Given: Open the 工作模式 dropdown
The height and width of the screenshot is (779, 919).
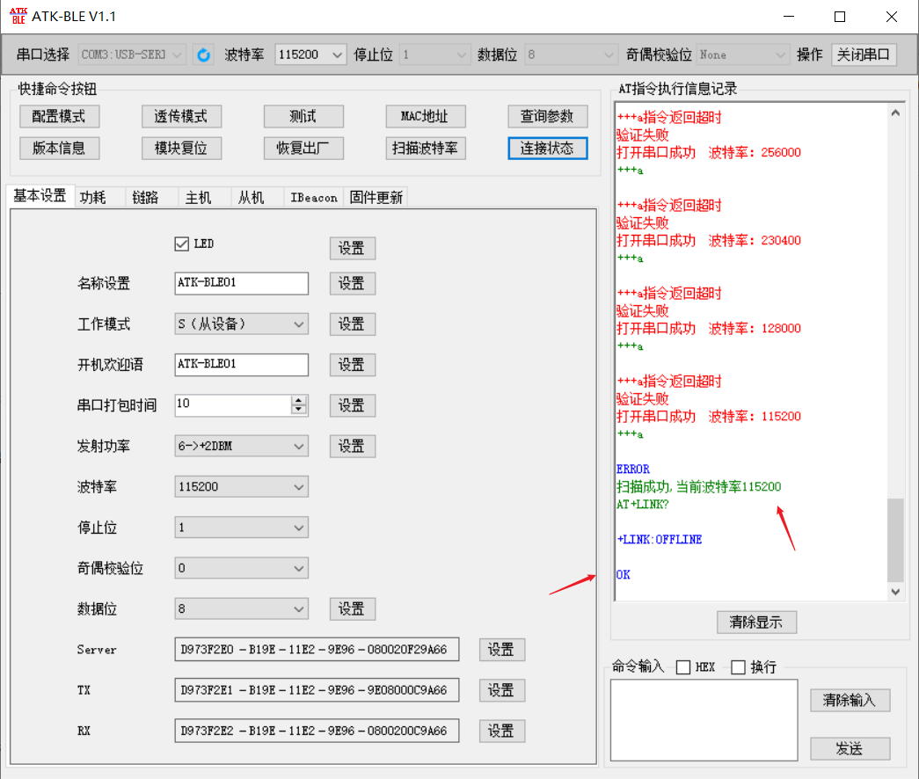Looking at the screenshot, I should [299, 324].
